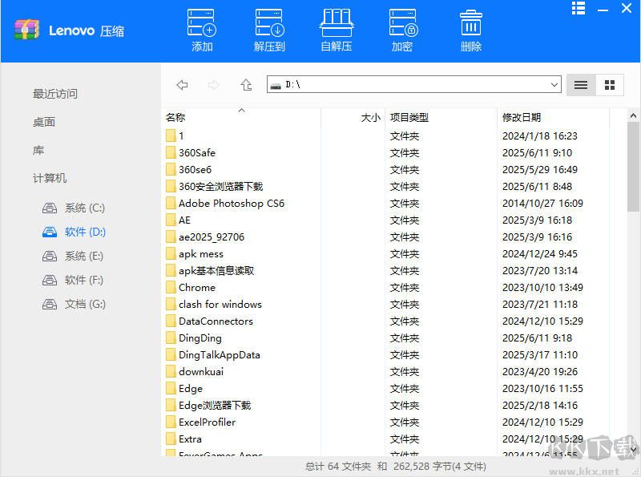Open drive 软件 (D:)

tap(74, 232)
